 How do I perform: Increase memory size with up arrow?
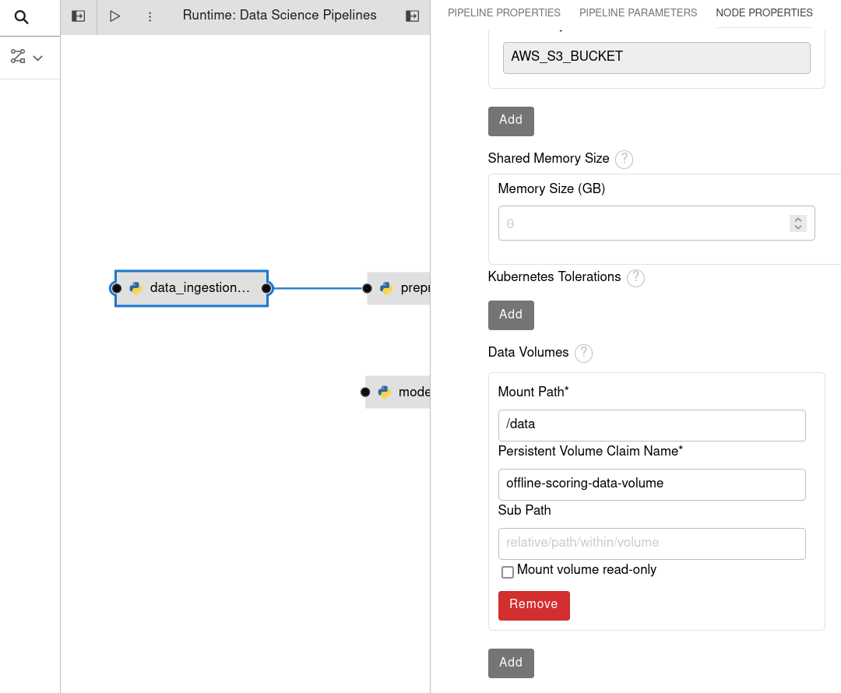798,220
